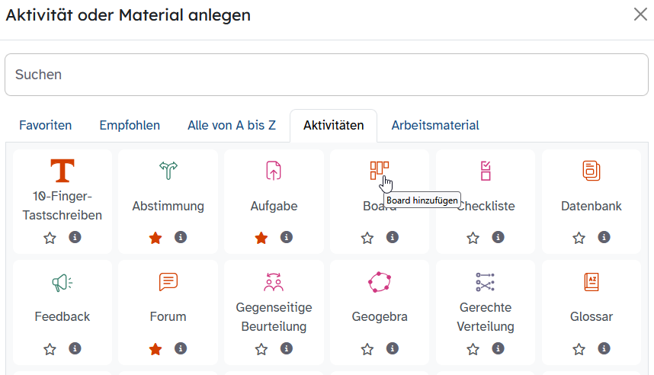This screenshot has height=375, width=654.
Task: Choose the Datenbank activity icon
Action: coord(591,171)
